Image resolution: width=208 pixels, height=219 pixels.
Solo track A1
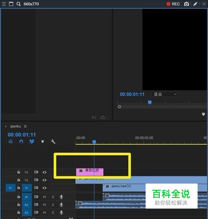53,197
